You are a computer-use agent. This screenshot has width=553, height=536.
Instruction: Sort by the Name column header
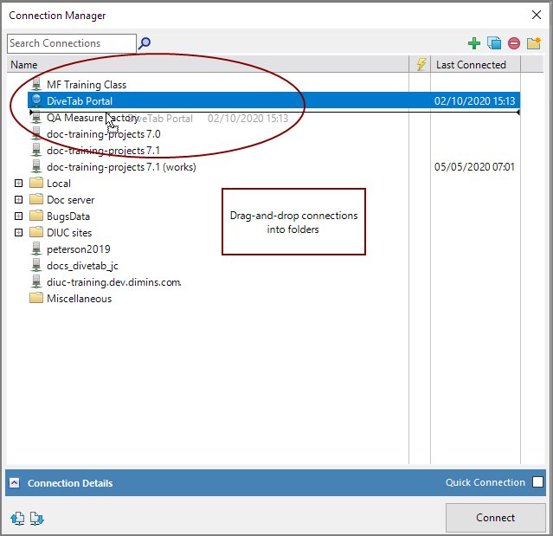point(208,65)
